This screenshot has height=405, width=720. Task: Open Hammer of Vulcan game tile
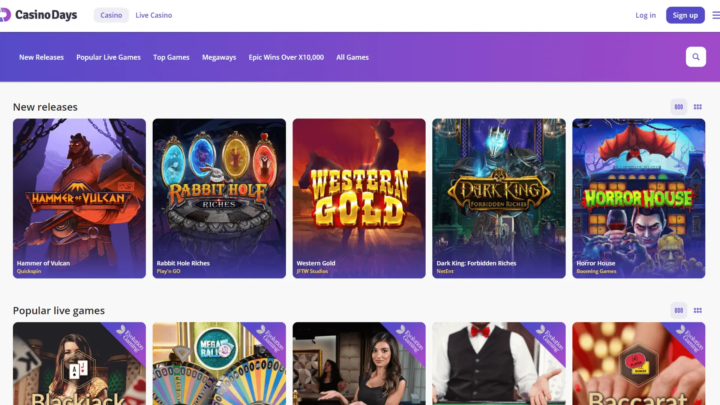point(79,198)
